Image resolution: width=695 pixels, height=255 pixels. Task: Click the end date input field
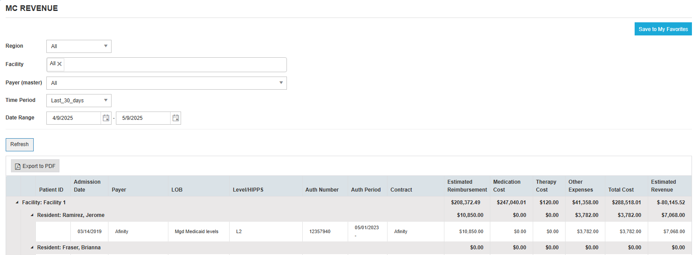point(143,118)
